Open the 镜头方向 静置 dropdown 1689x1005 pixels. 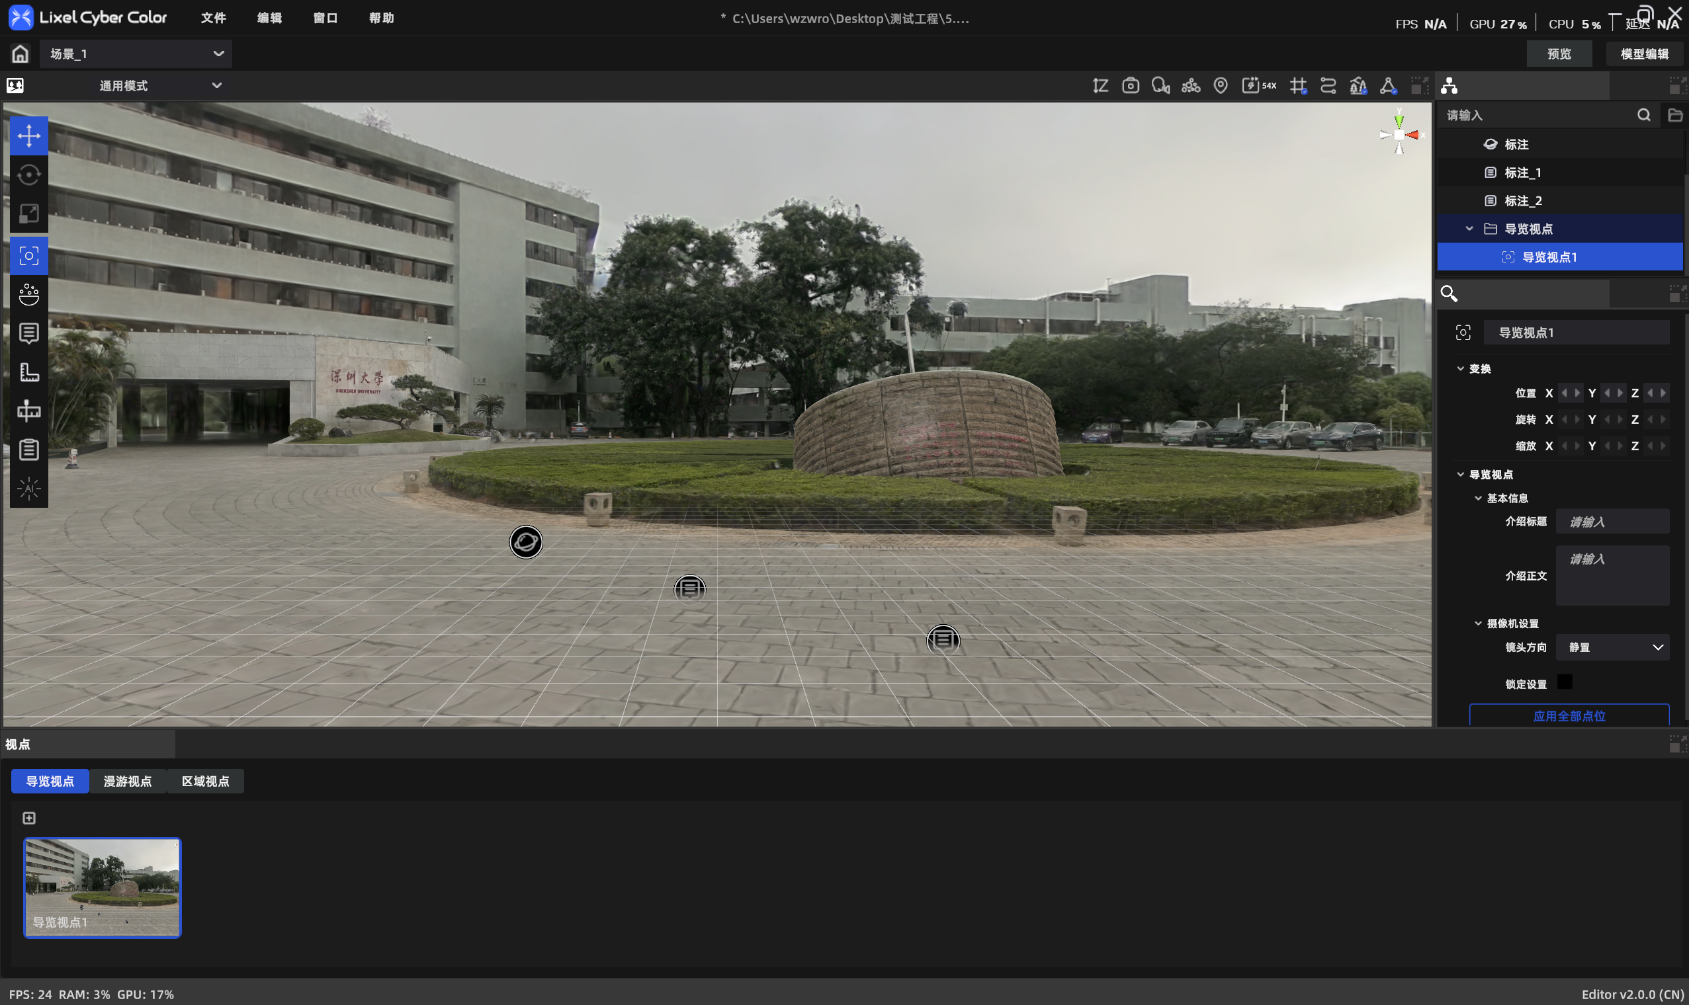click(1612, 647)
